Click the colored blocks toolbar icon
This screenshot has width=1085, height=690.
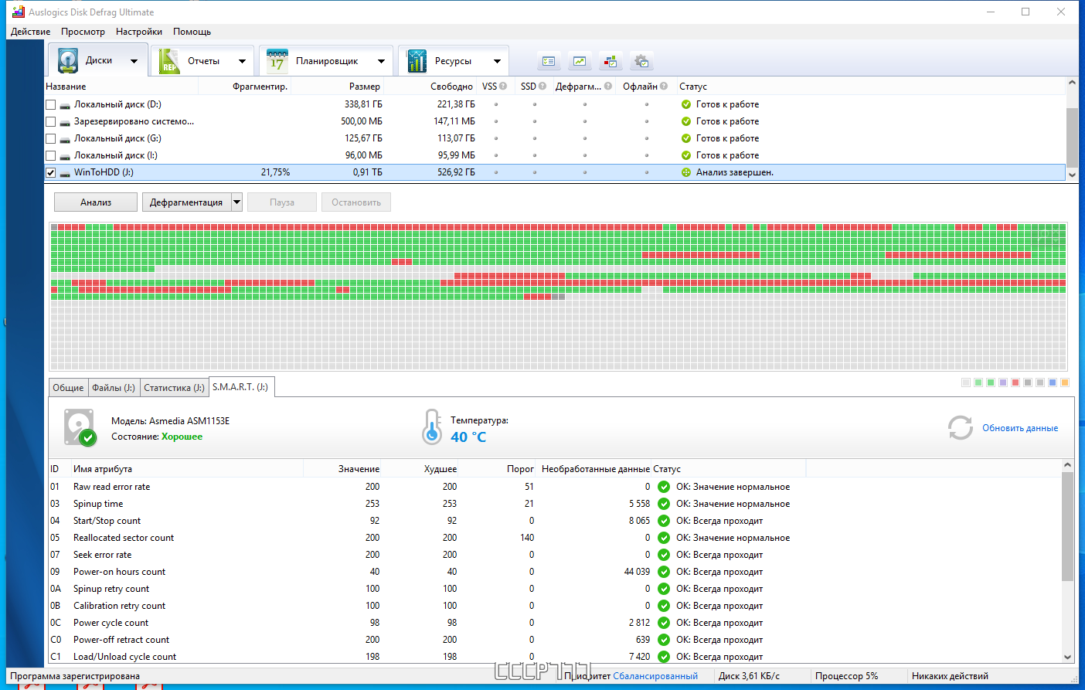click(x=611, y=61)
